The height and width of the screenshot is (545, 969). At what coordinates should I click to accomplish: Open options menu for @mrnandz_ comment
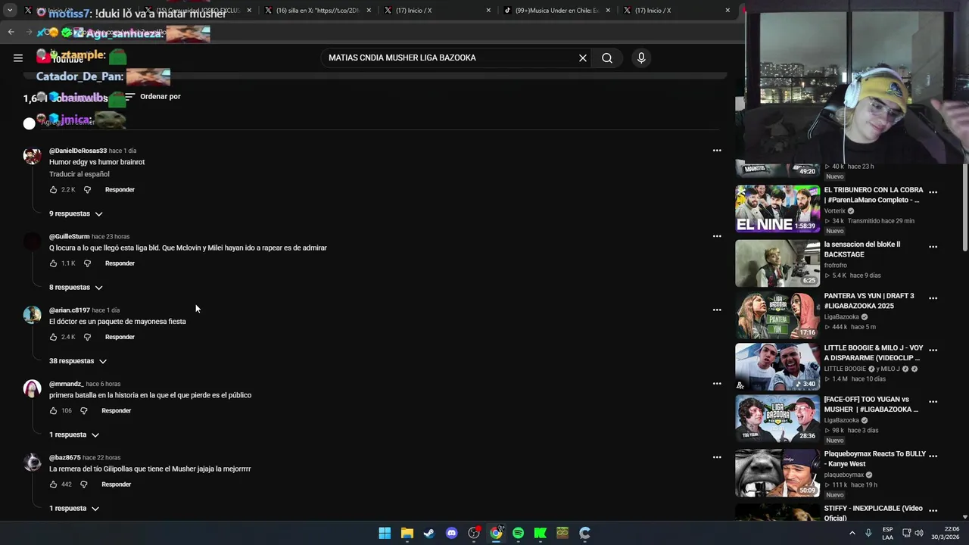click(x=717, y=384)
